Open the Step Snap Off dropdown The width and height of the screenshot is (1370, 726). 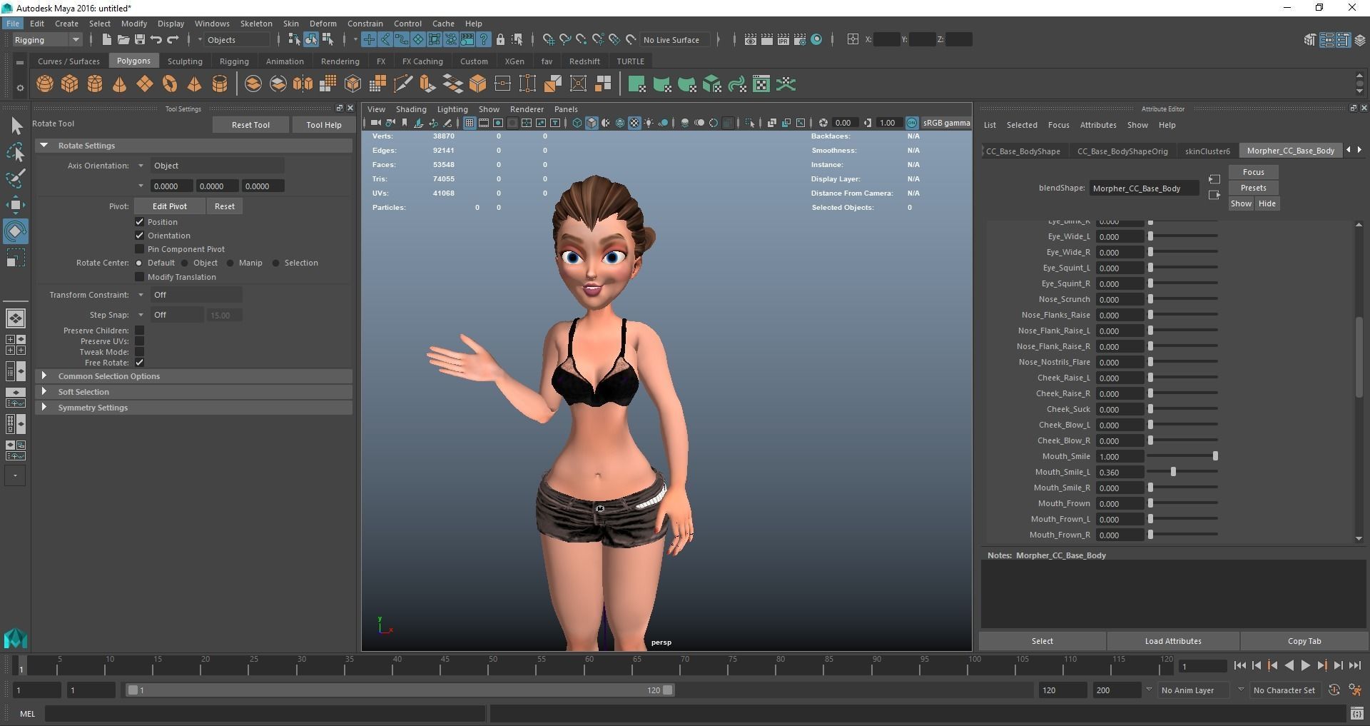(x=177, y=315)
